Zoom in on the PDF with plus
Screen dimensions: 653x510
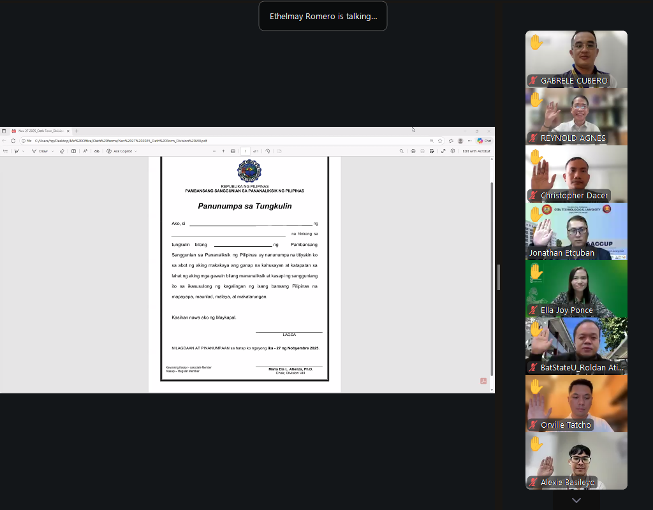point(223,151)
